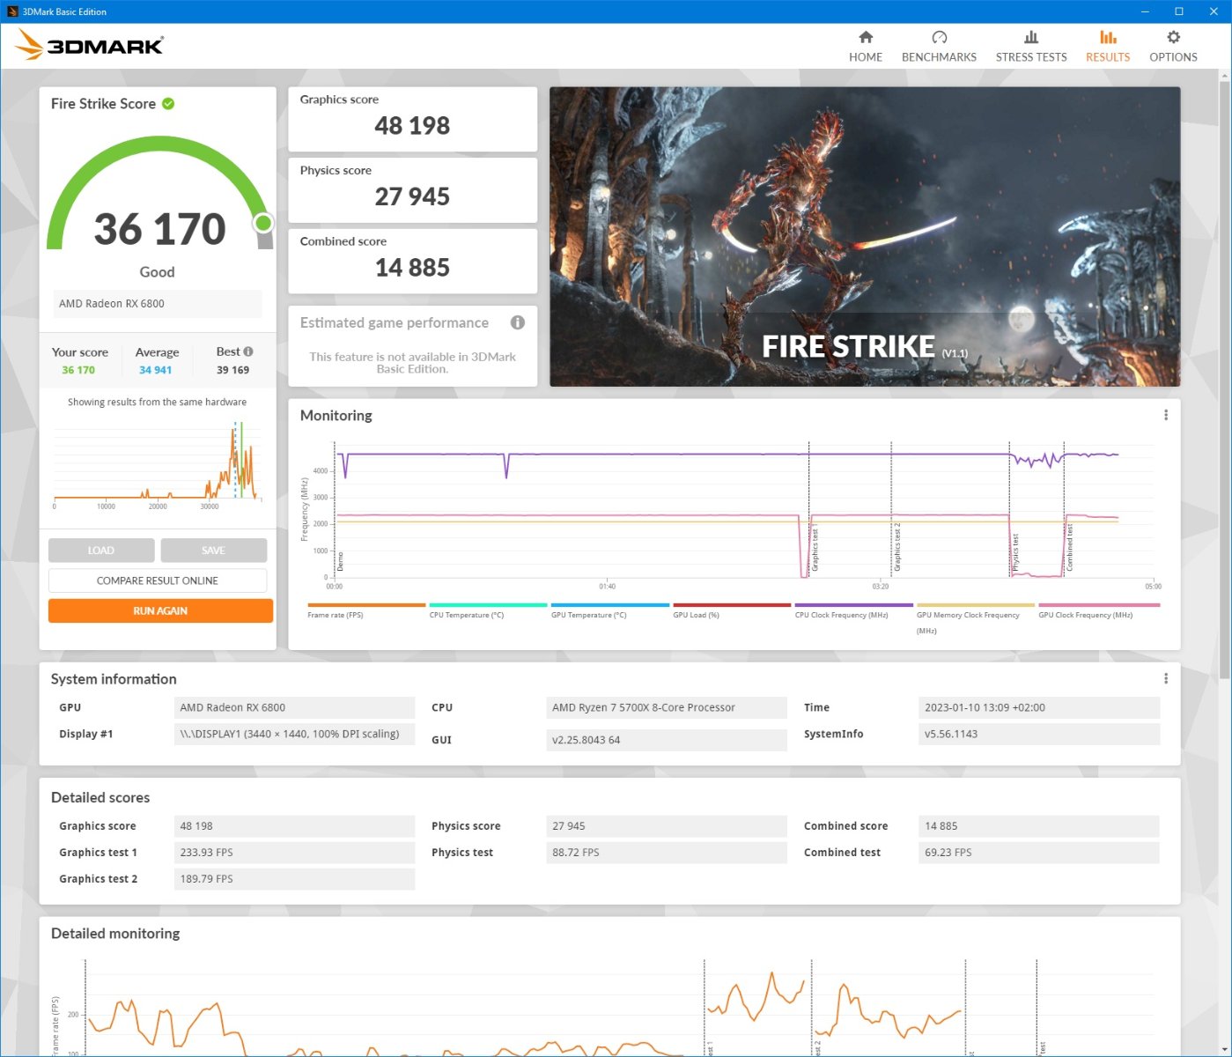Click Estimated game performance info icon
Screen dimensions: 1232x1057
[518, 322]
